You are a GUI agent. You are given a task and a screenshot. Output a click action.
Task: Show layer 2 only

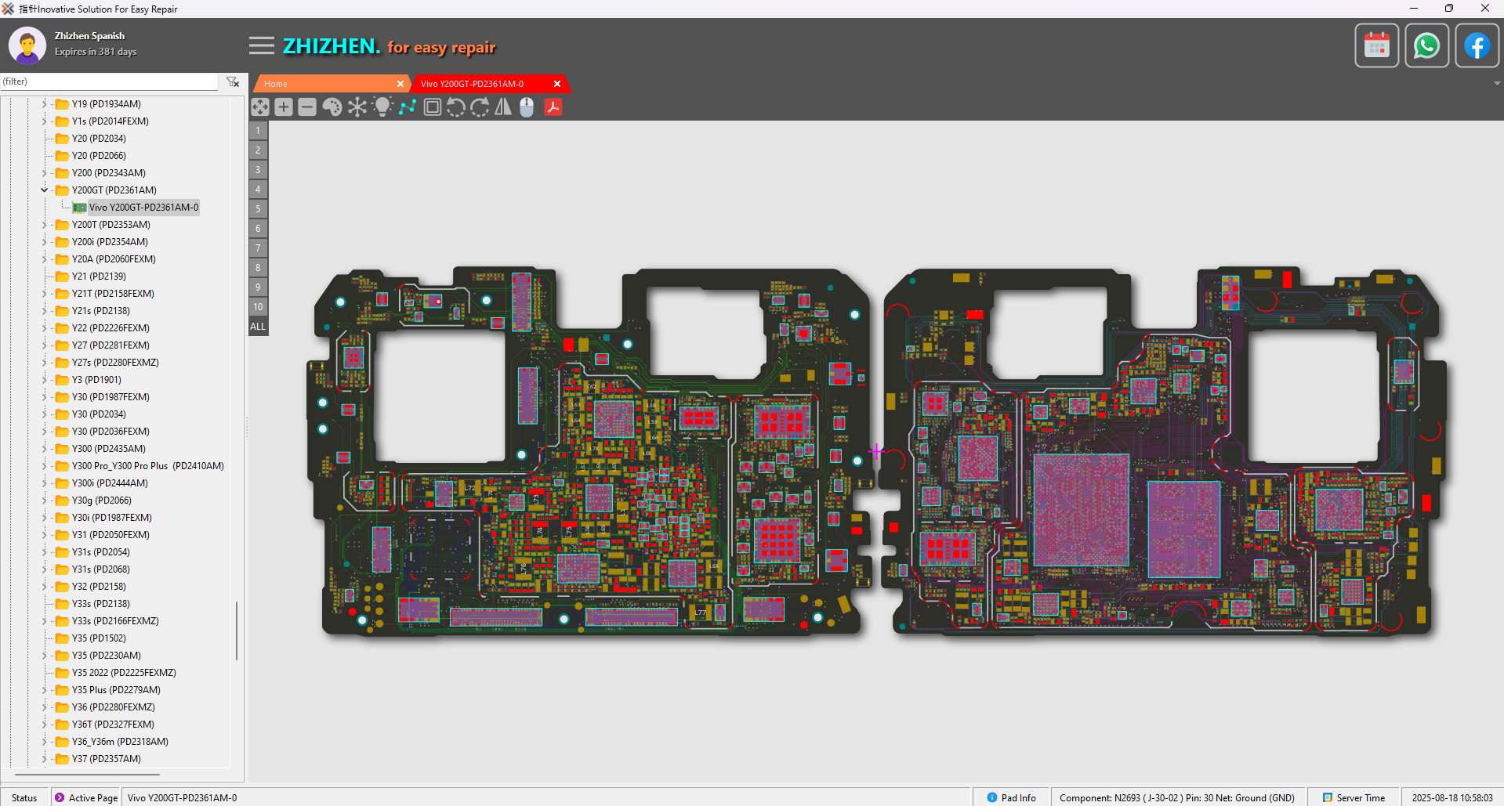tap(258, 150)
